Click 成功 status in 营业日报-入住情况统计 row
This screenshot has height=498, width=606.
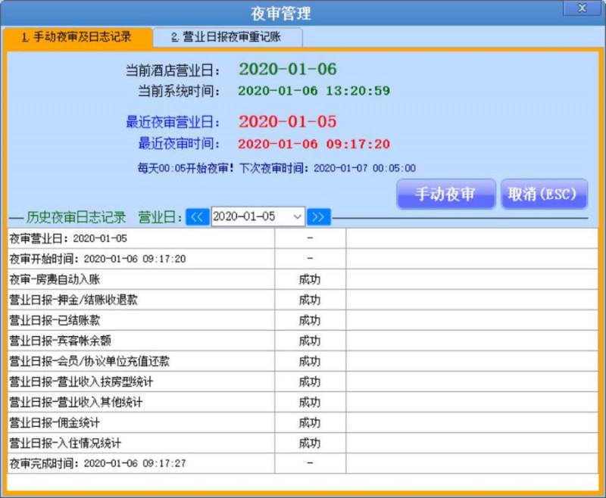coord(310,444)
